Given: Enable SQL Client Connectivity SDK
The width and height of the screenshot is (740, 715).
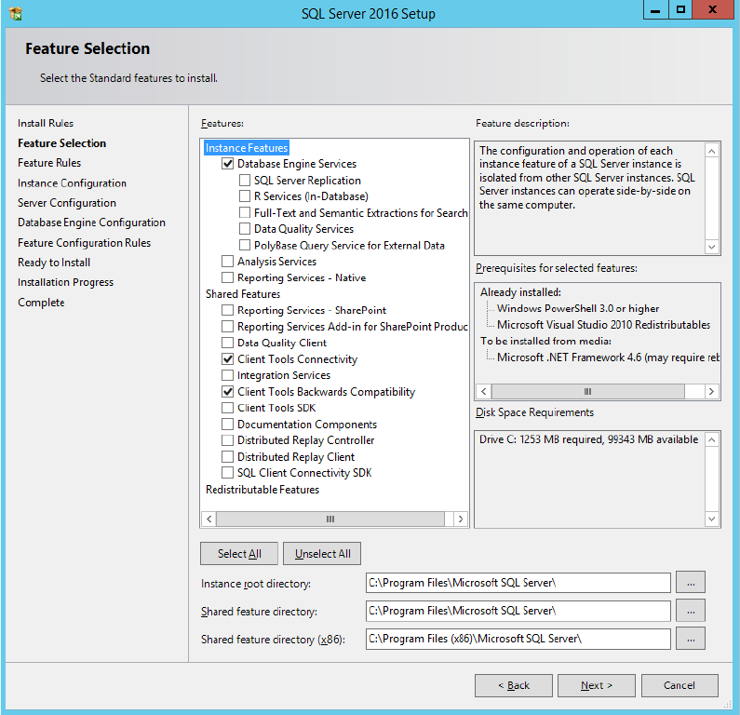Looking at the screenshot, I should 227,473.
